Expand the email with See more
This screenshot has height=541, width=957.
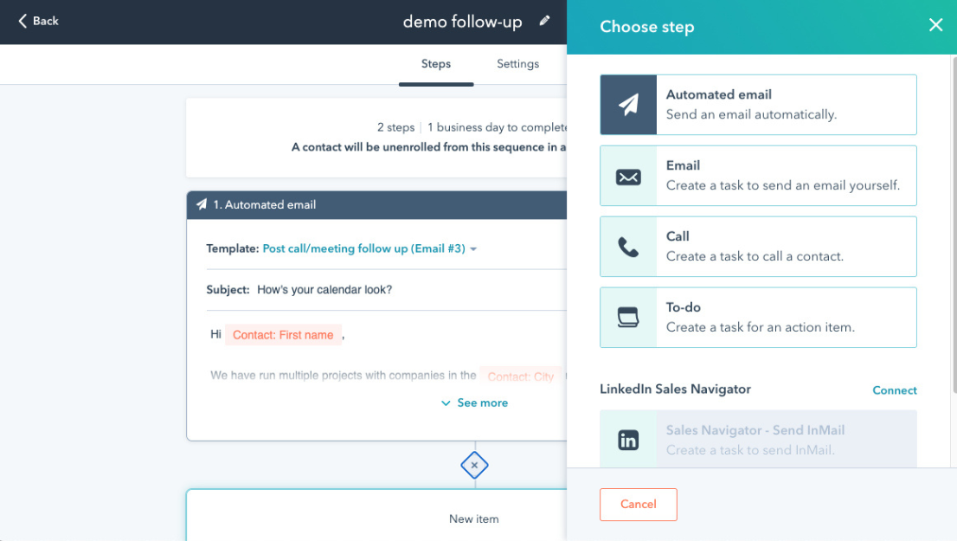(474, 403)
